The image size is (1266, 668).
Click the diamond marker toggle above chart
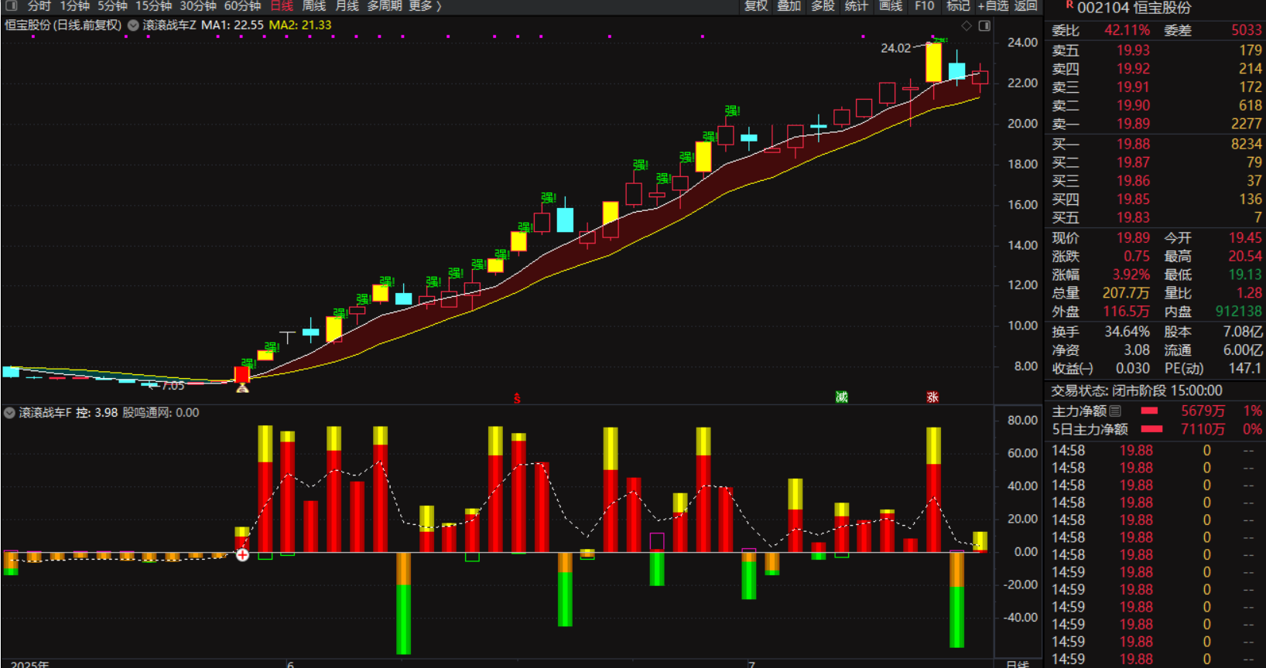point(967,26)
